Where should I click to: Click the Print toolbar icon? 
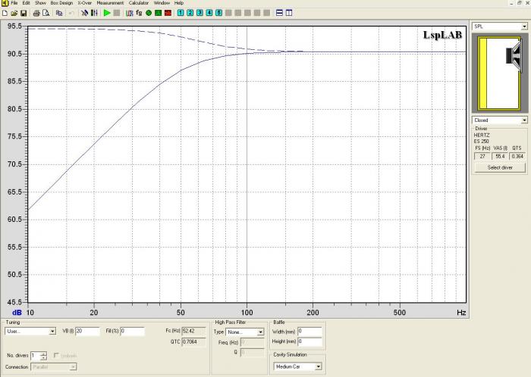pyautogui.click(x=36, y=13)
